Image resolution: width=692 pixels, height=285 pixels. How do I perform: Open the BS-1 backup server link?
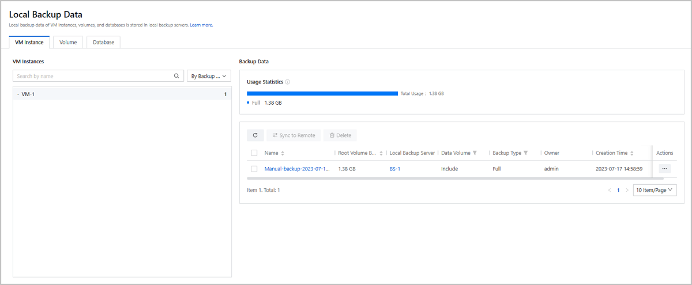click(395, 169)
